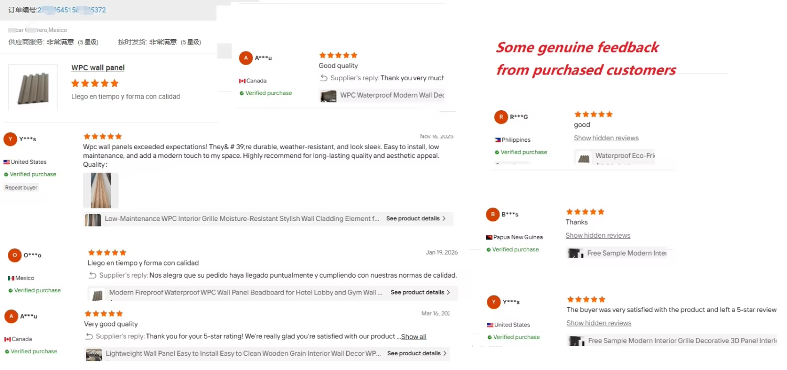Show hidden reviews under Y***s's 5-star review

point(599,323)
